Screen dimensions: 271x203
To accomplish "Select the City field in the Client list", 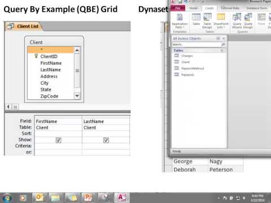I will (x=45, y=83).
